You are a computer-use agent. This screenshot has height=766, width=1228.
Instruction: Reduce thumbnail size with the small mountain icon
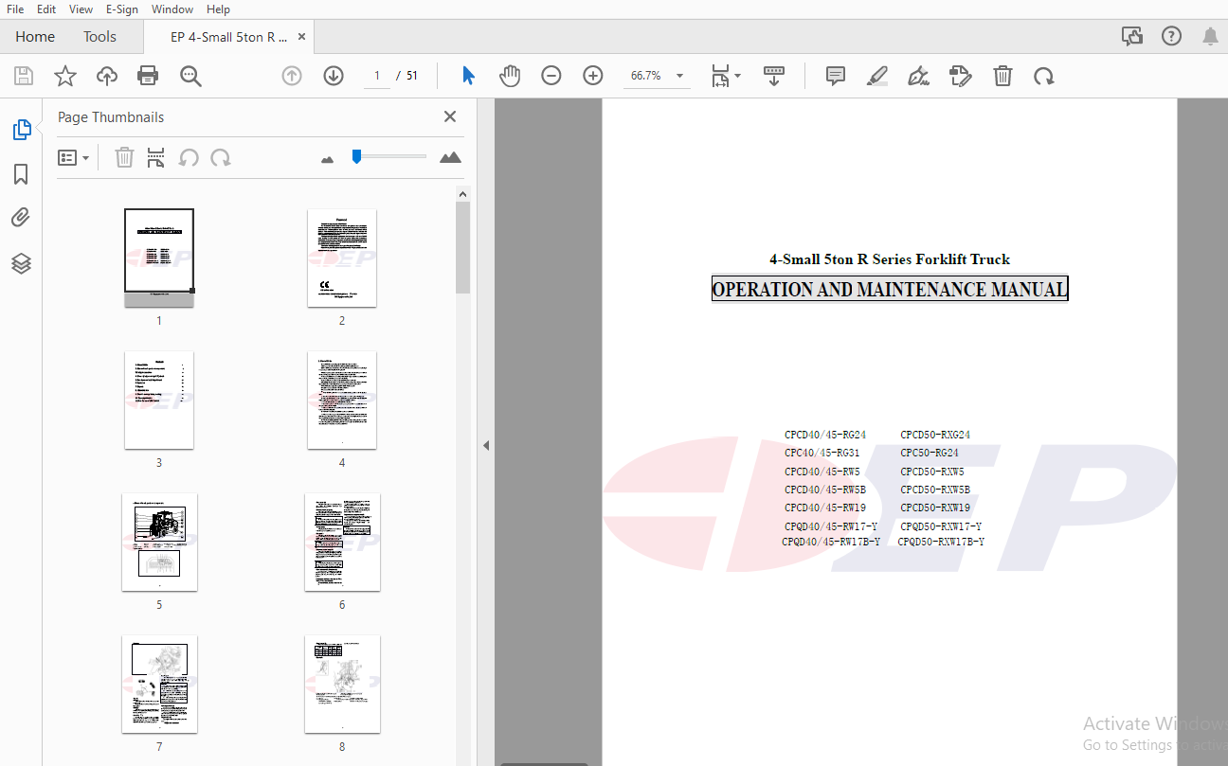coord(328,159)
